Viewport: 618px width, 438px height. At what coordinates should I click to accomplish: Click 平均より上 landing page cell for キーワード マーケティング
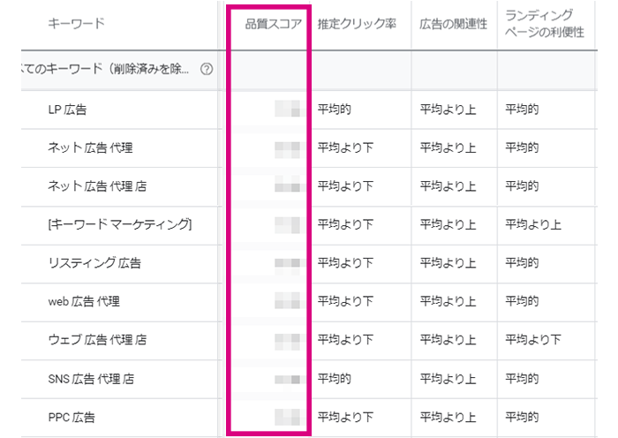tap(533, 225)
